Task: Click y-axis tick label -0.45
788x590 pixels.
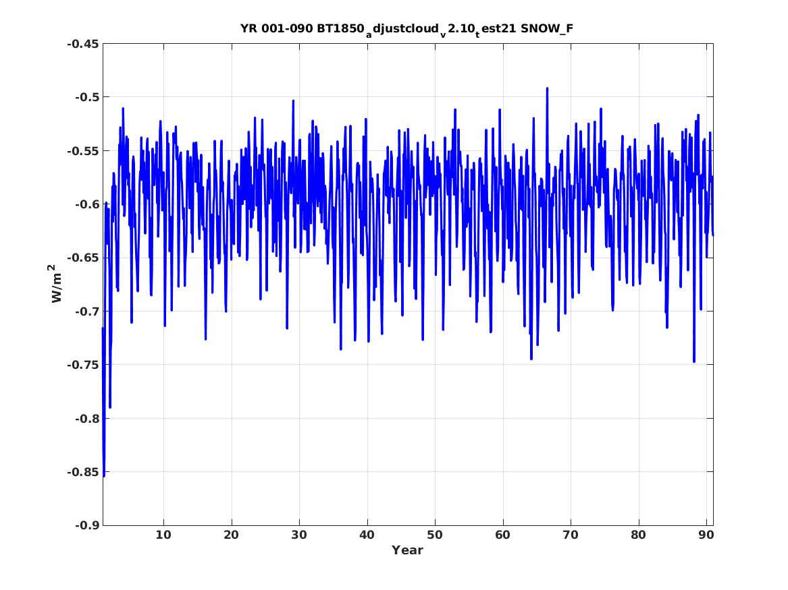Action: point(82,44)
